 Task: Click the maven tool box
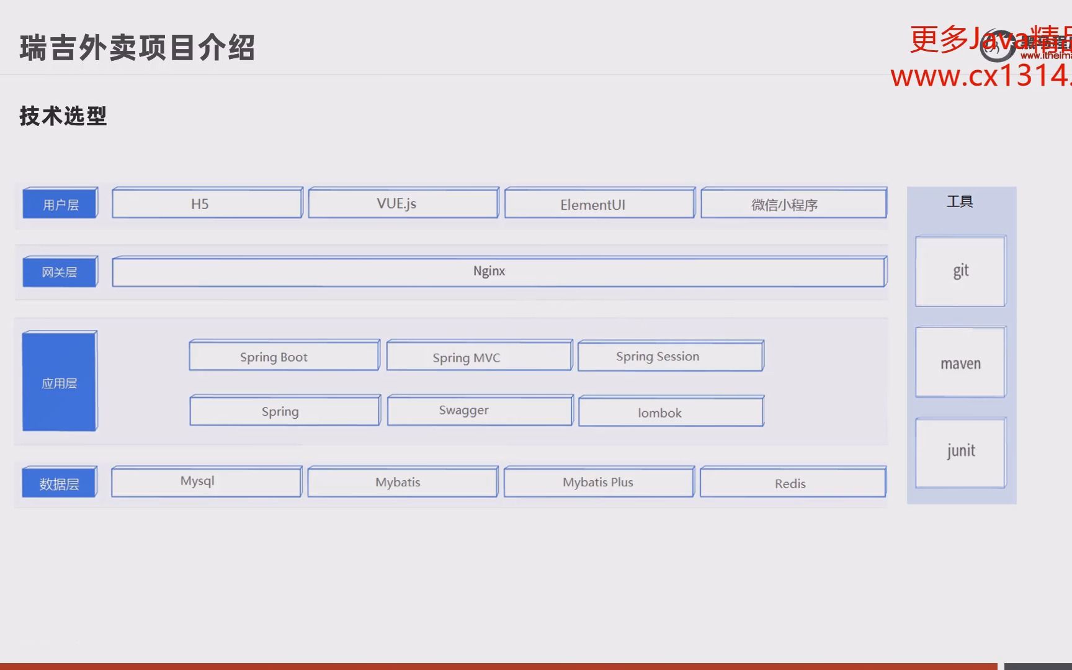coord(961,362)
